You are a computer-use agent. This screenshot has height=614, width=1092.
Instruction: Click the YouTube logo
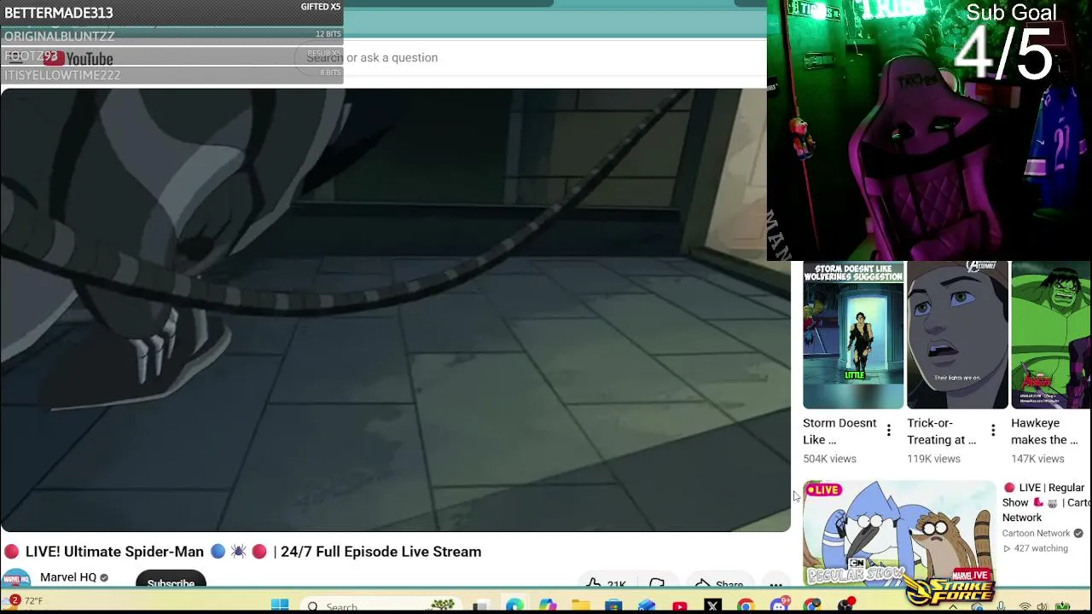[x=78, y=58]
